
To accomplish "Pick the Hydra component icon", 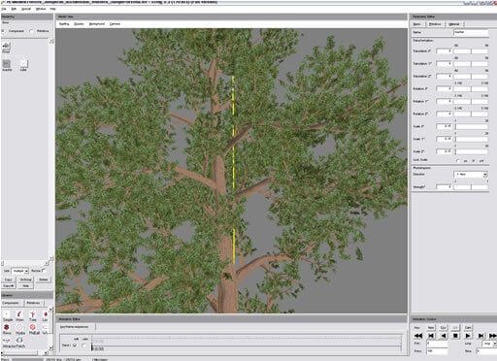I will [19, 328].
